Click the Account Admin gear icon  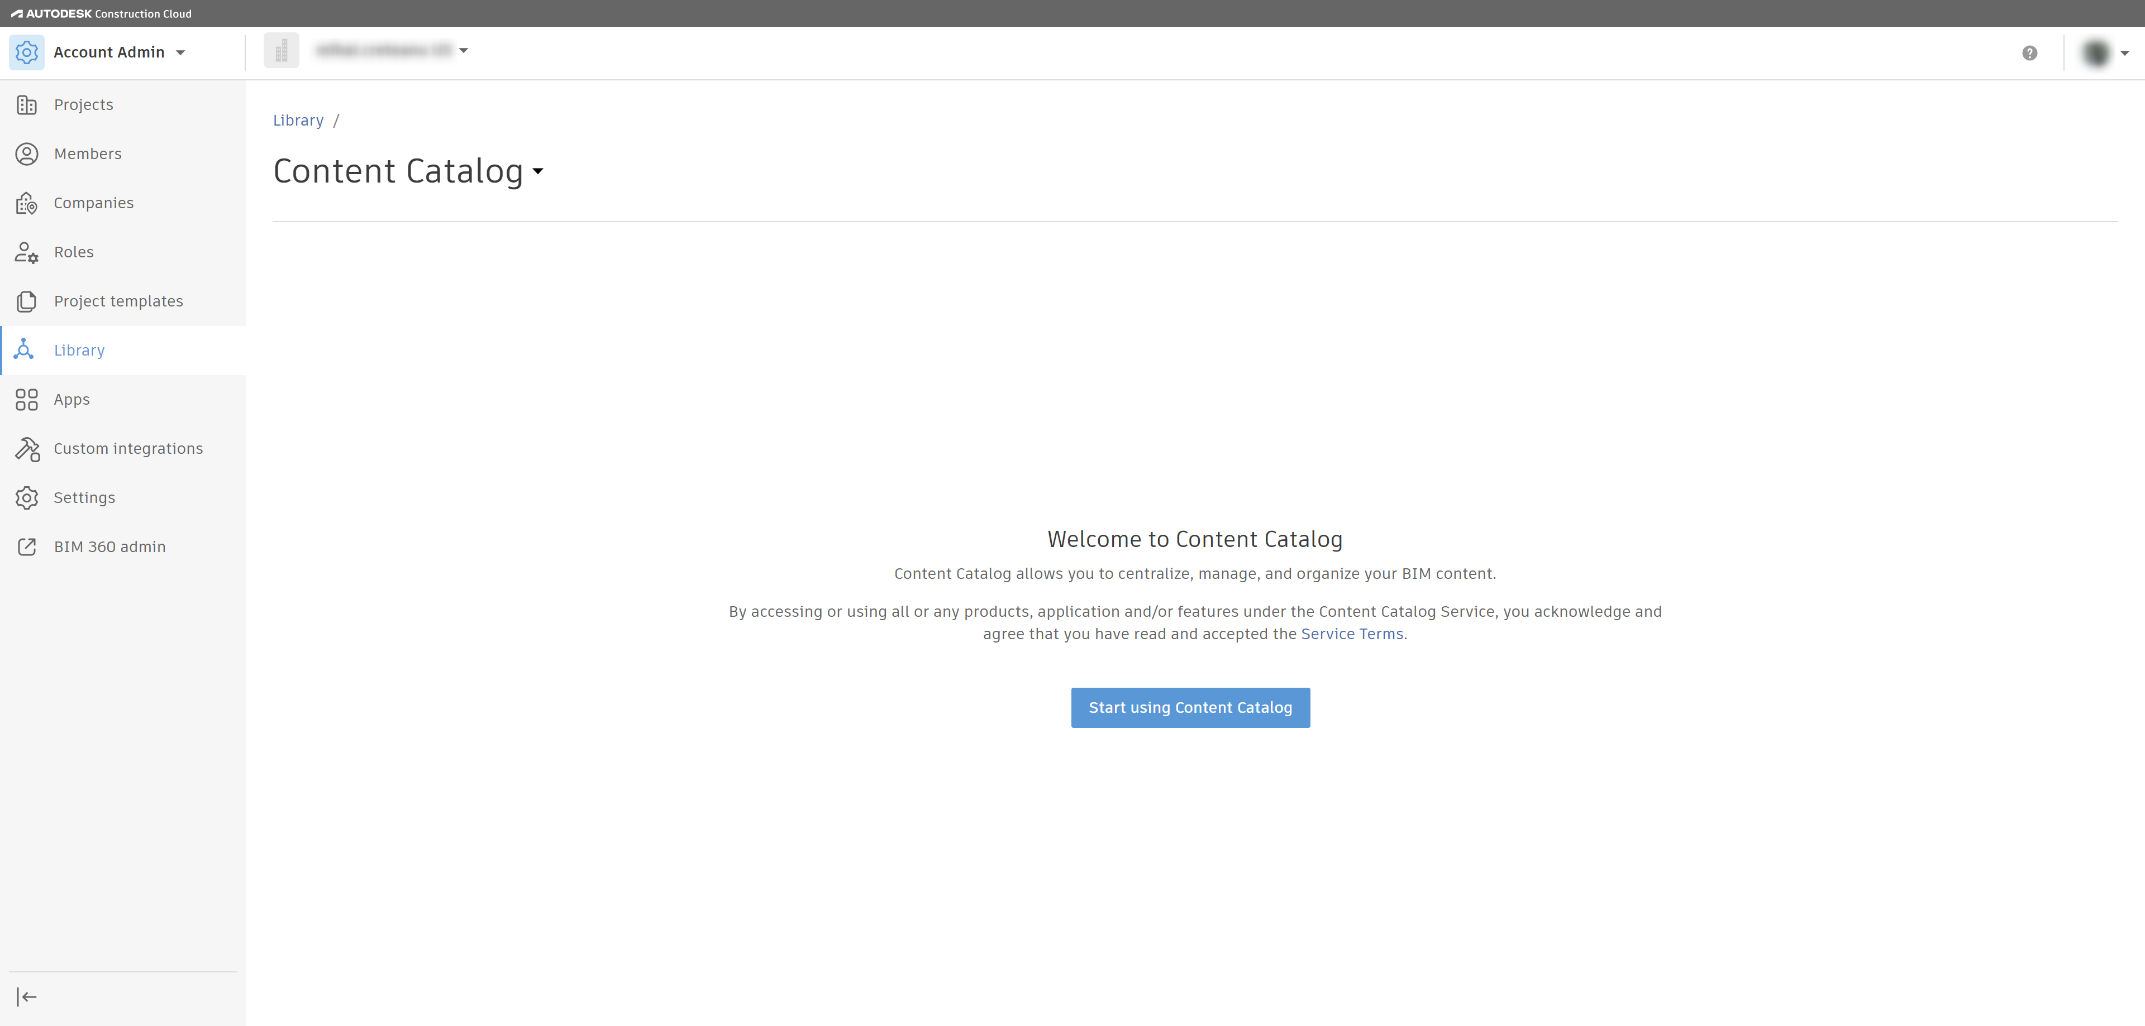pos(27,52)
